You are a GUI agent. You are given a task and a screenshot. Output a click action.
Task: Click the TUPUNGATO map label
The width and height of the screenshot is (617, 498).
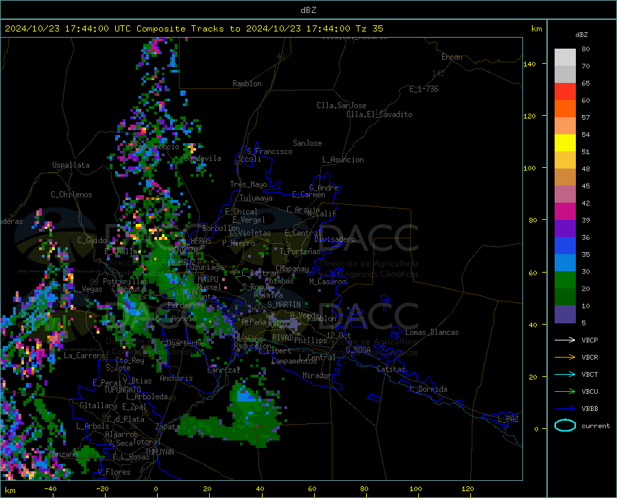(123, 390)
